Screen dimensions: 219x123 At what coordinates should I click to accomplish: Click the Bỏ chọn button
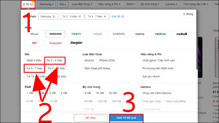(x=91, y=118)
